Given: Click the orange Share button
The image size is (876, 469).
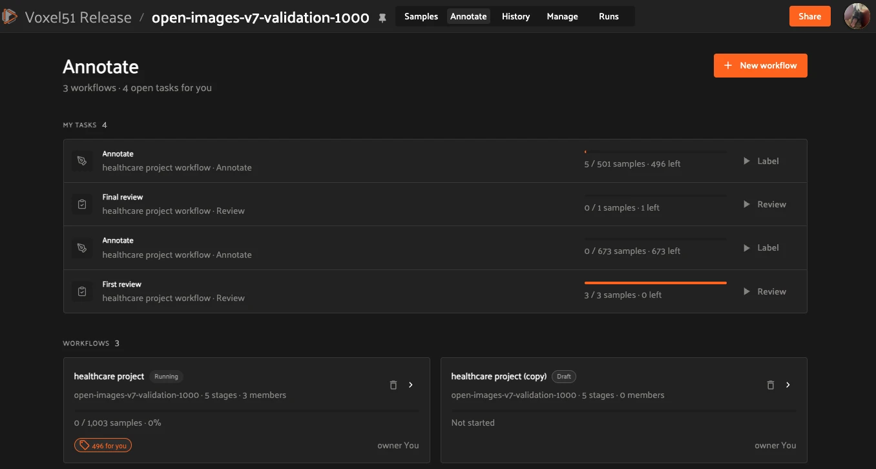Looking at the screenshot, I should point(809,17).
